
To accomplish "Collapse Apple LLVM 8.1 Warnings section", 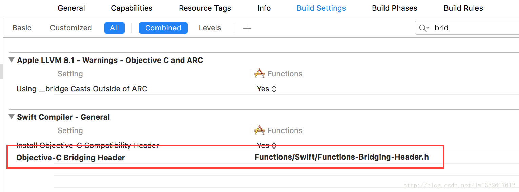I will [12, 60].
